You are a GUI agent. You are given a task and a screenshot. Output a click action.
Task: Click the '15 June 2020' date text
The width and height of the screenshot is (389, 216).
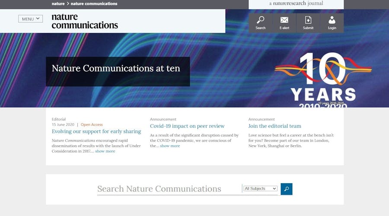point(63,124)
